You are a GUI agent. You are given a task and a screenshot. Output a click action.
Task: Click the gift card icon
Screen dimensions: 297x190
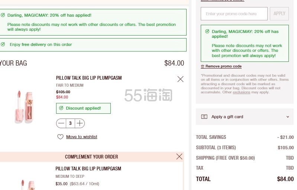(x=204, y=117)
